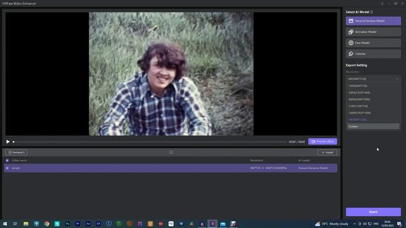Click the active HitPaw taskbar icon

pos(213,224)
